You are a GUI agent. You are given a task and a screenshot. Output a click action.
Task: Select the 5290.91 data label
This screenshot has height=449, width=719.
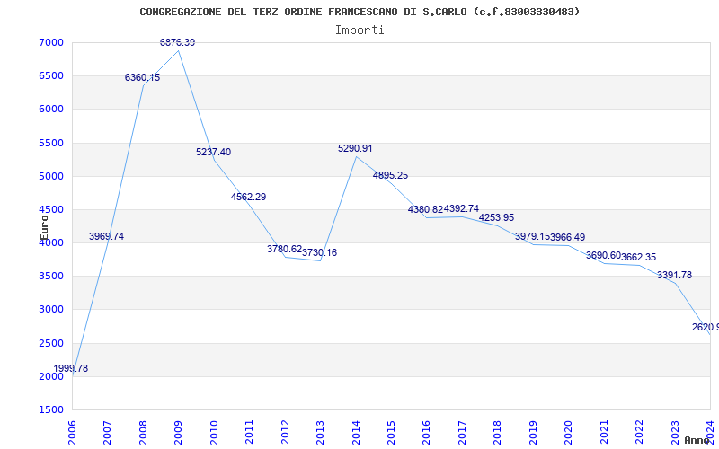click(355, 148)
